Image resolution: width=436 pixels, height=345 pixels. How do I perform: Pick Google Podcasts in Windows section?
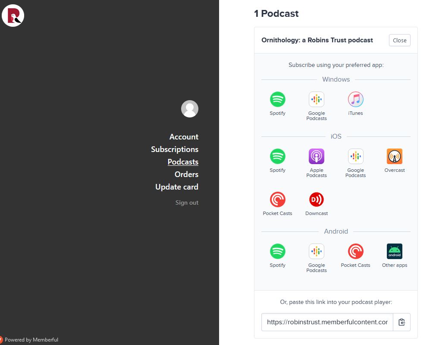[x=317, y=99]
